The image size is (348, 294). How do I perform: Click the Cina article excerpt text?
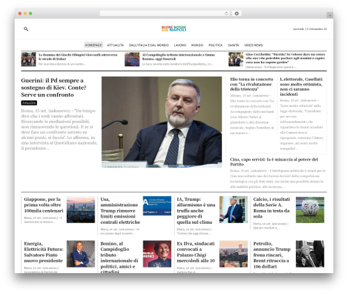(x=278, y=179)
